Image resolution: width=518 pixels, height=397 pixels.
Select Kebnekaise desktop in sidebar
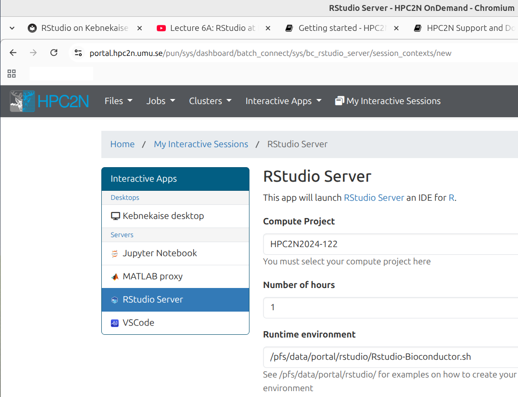(x=163, y=216)
